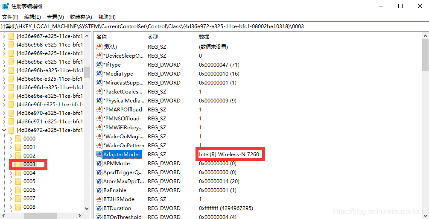Click the folder icon of key 0008

coord(18,207)
